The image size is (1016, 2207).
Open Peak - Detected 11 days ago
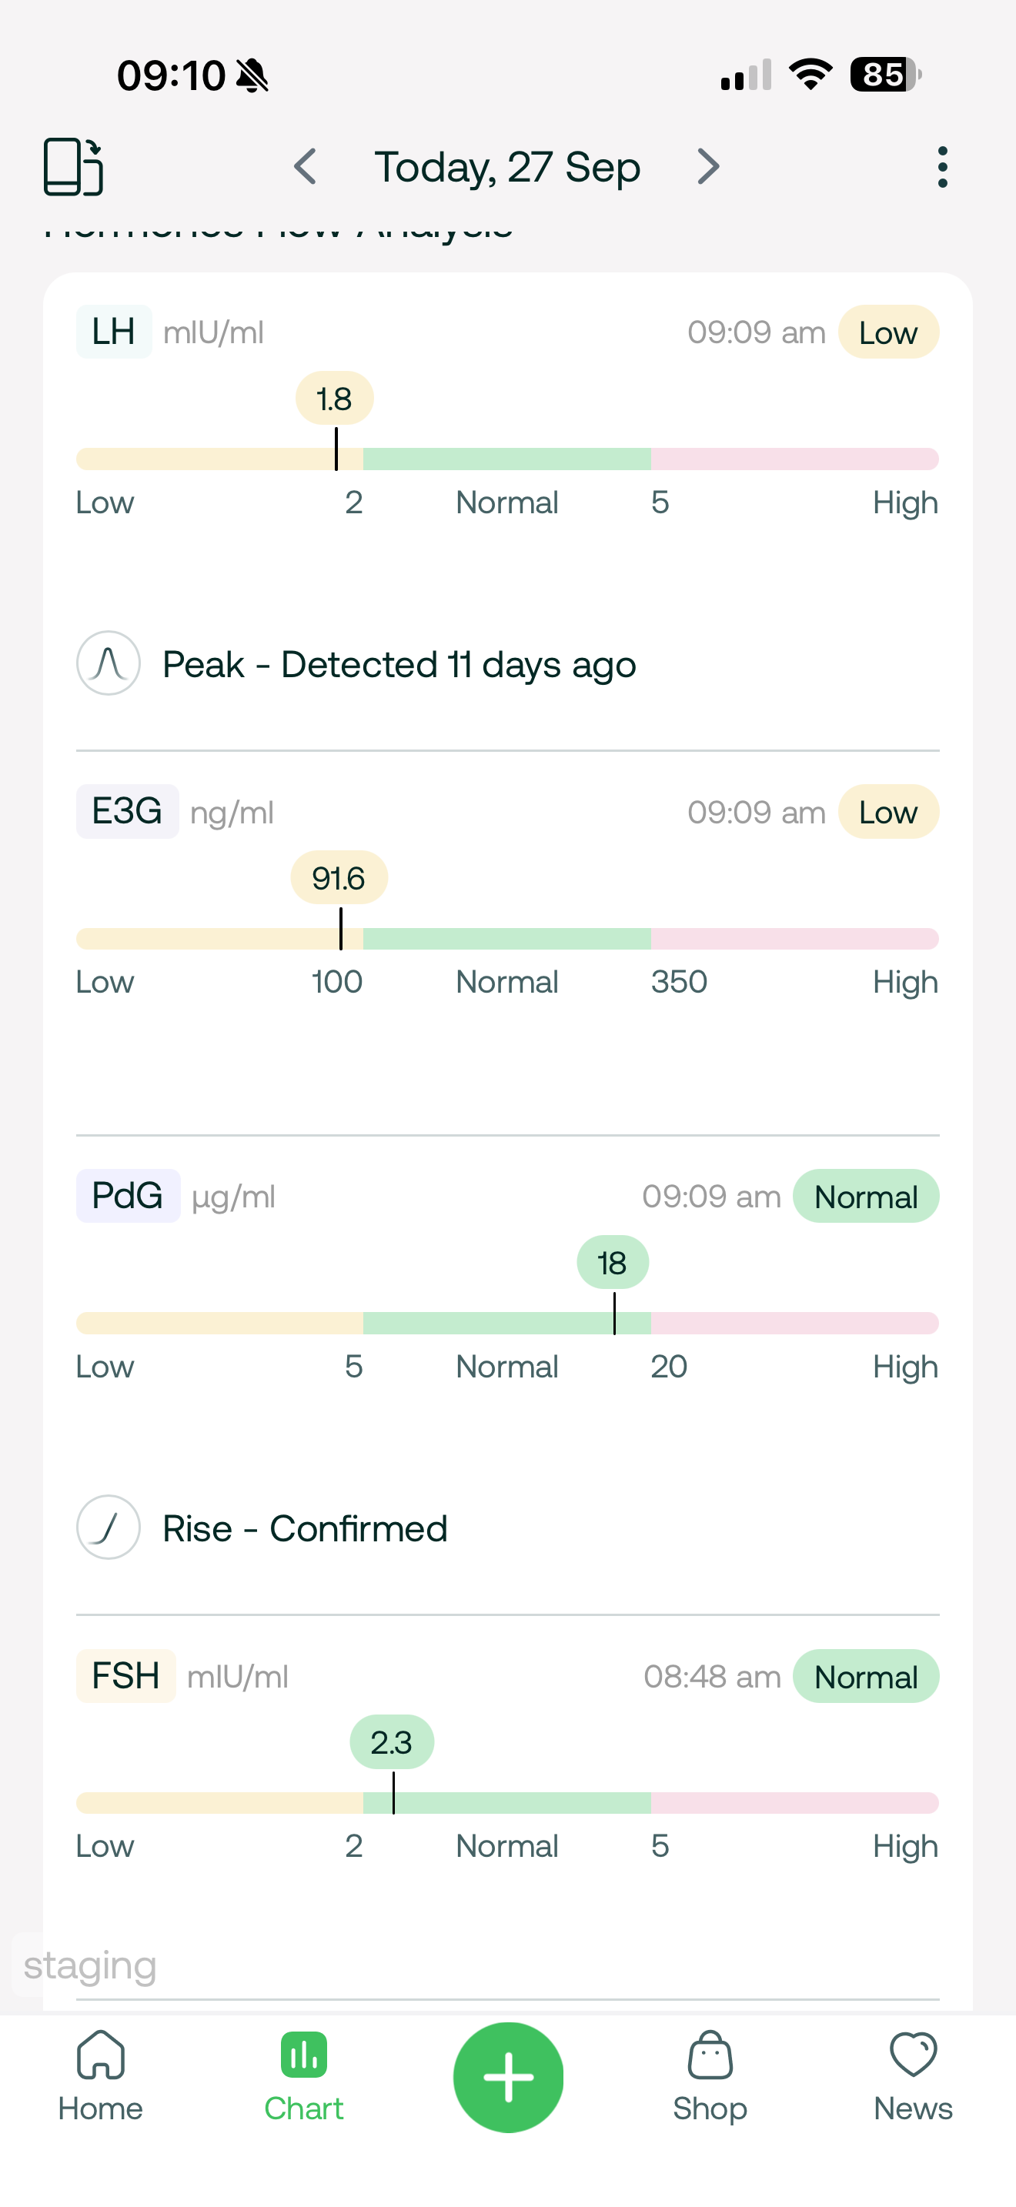point(399,665)
